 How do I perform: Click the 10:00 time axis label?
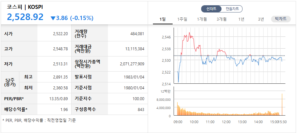194,122
